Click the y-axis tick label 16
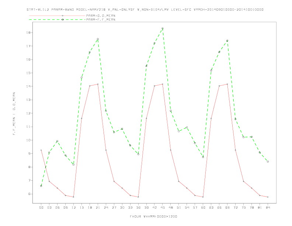292x226 pixels. tap(28, 60)
